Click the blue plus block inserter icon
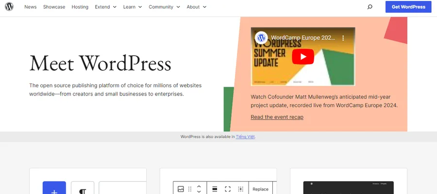Viewport: 437px width, 194px height. [54, 188]
